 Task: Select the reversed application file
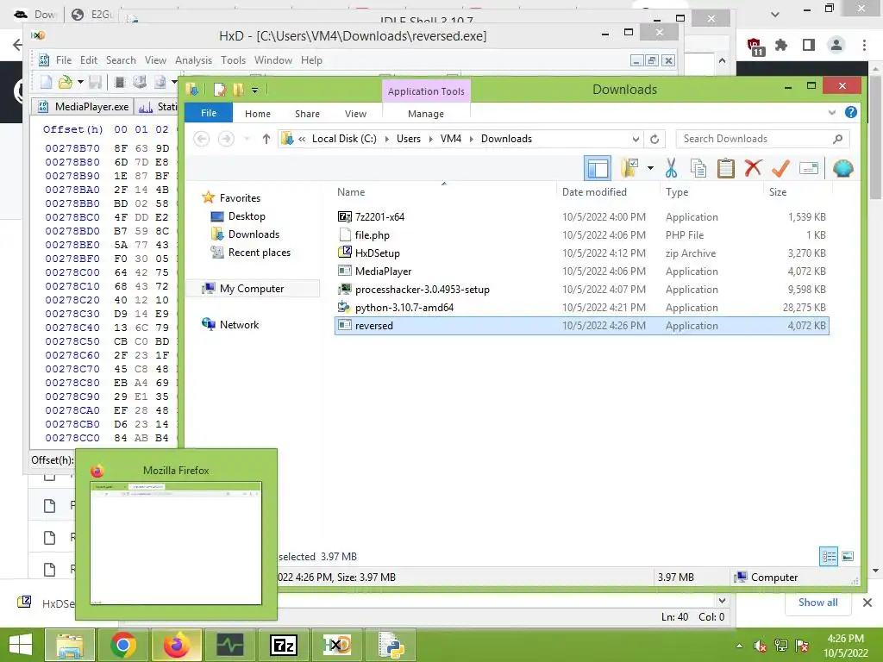(x=581, y=325)
